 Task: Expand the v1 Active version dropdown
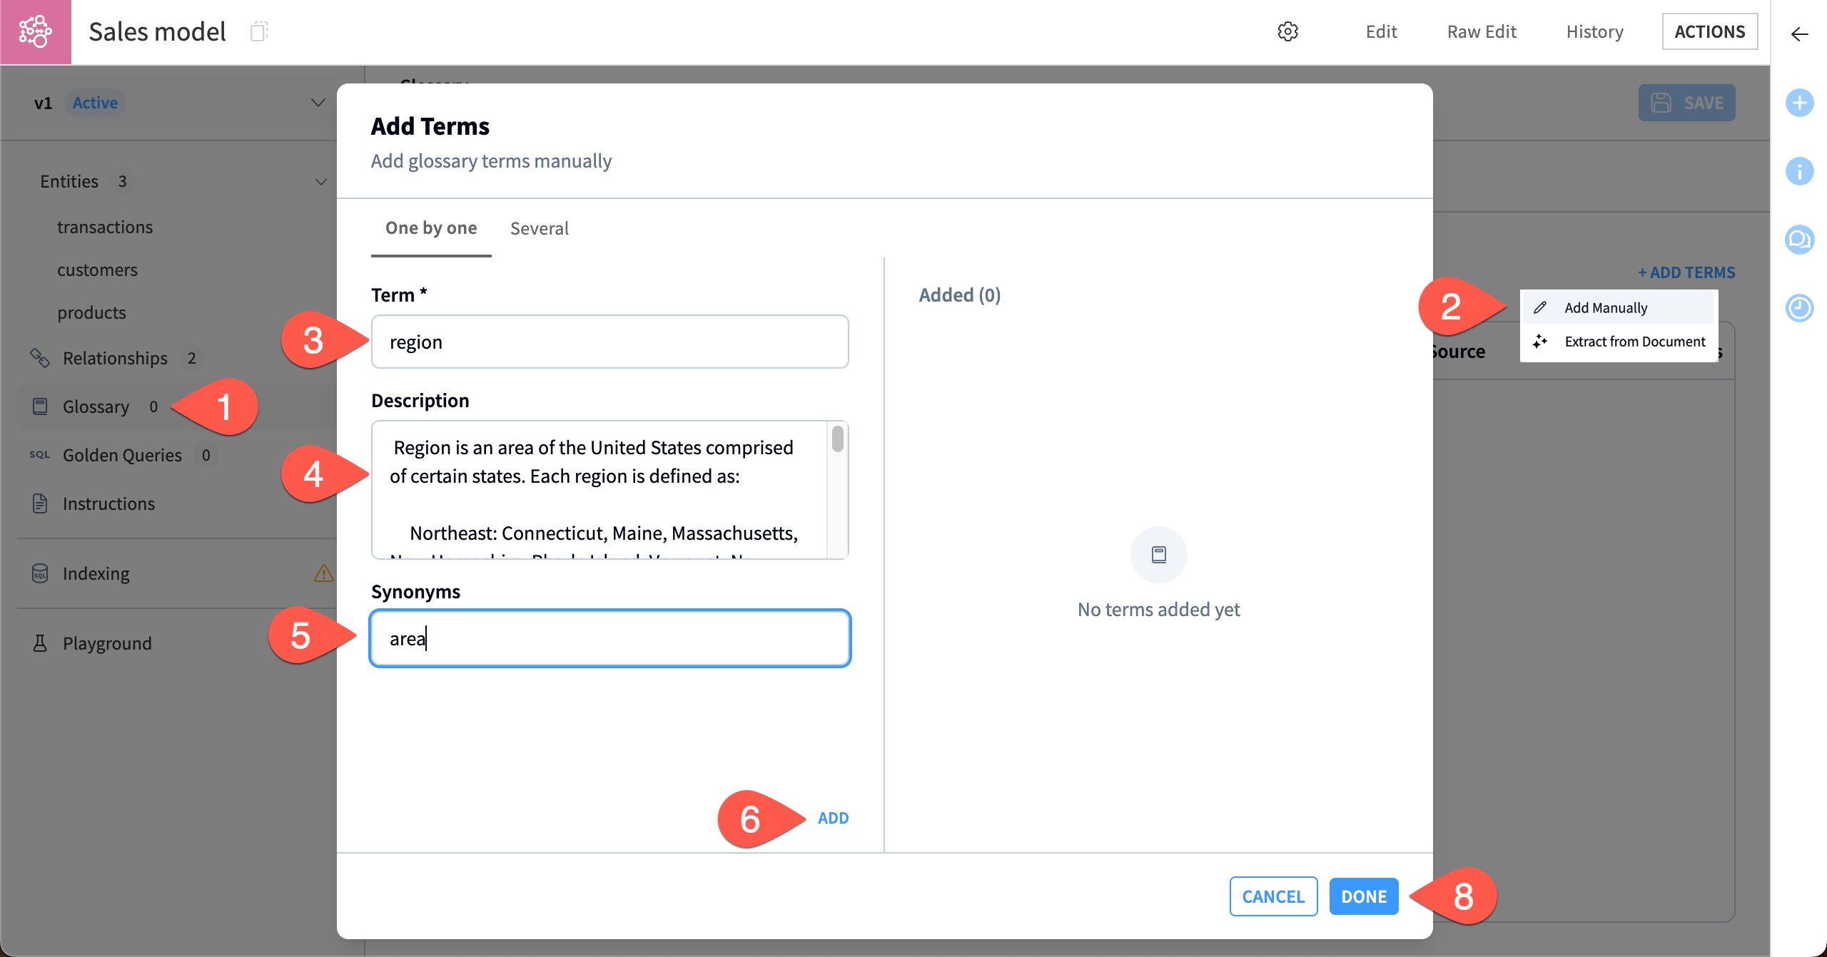coord(318,103)
